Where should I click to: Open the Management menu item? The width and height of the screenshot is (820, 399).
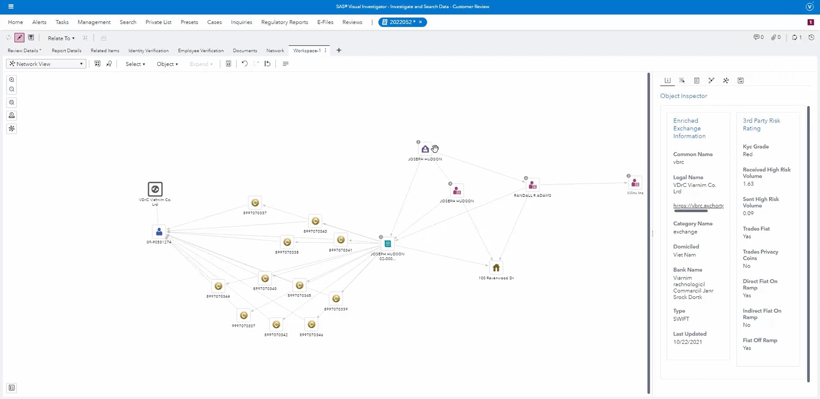click(x=94, y=22)
